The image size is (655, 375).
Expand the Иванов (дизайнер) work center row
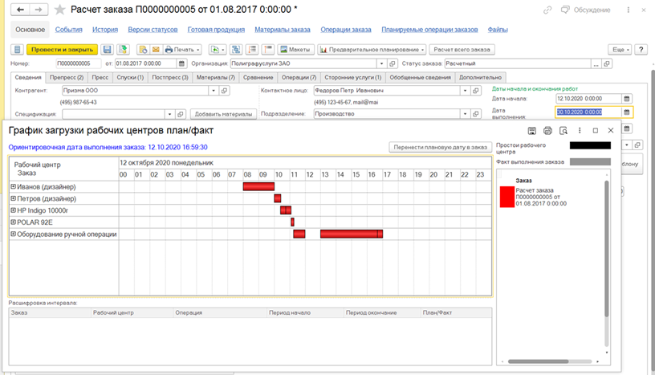tap(13, 187)
